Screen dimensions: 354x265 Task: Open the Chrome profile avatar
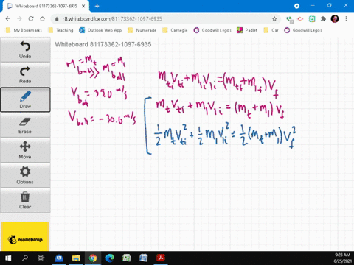pyautogui.click(x=335, y=19)
